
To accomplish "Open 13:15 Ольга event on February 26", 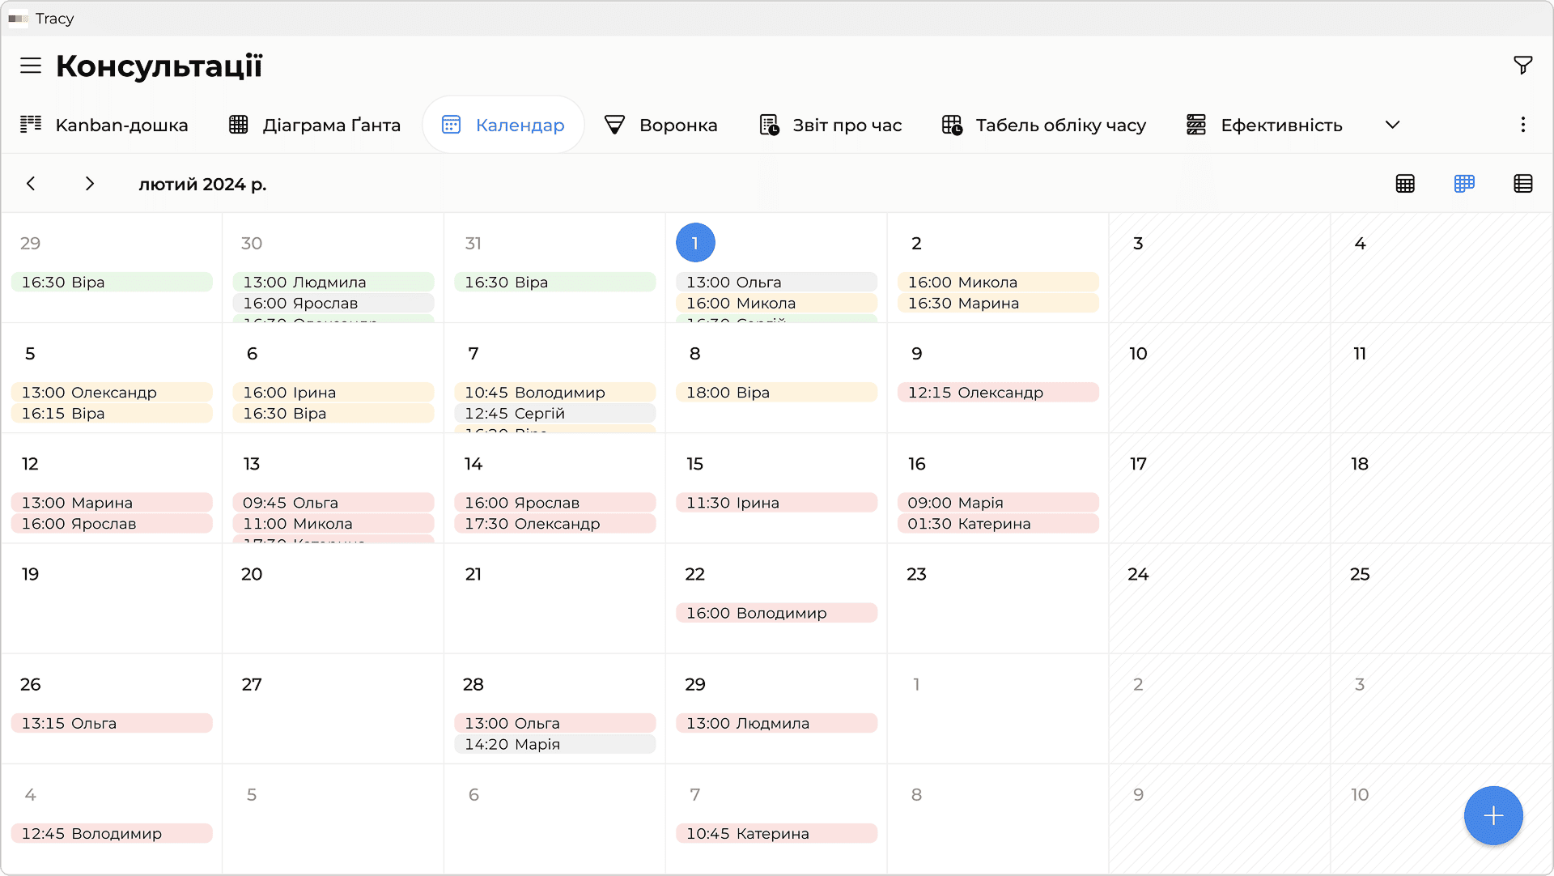I will (112, 723).
